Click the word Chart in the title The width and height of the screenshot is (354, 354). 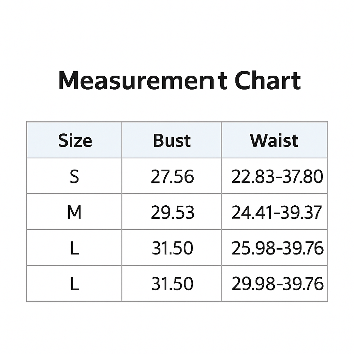click(268, 81)
